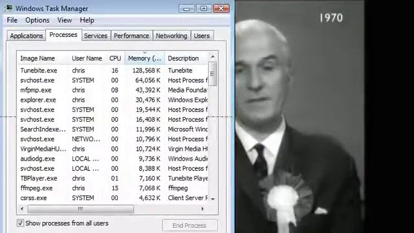
Task: Click the horizontal scrollbar thumb
Action: tap(81, 209)
